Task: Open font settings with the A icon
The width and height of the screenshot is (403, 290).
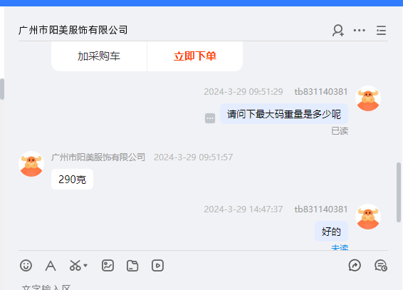Action: [51, 266]
